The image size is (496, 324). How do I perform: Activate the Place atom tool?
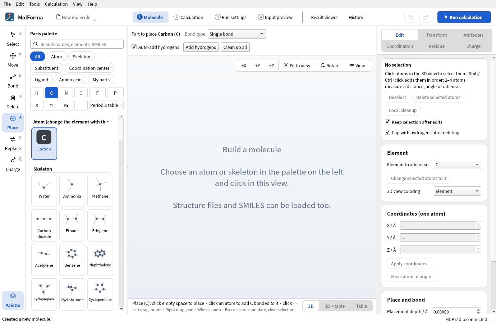[13, 122]
